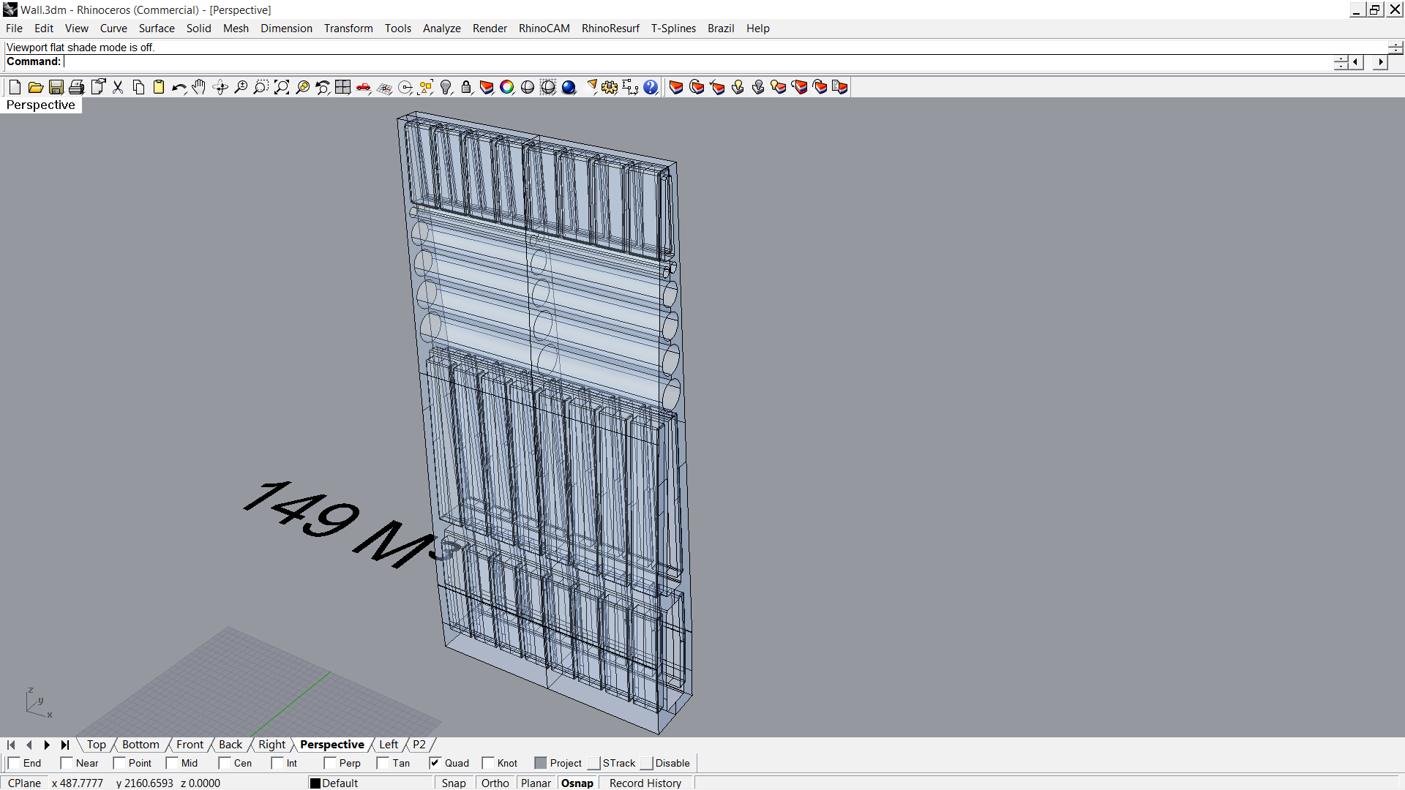1405x790 pixels.
Task: Toggle Osnap in status bar
Action: point(577,783)
